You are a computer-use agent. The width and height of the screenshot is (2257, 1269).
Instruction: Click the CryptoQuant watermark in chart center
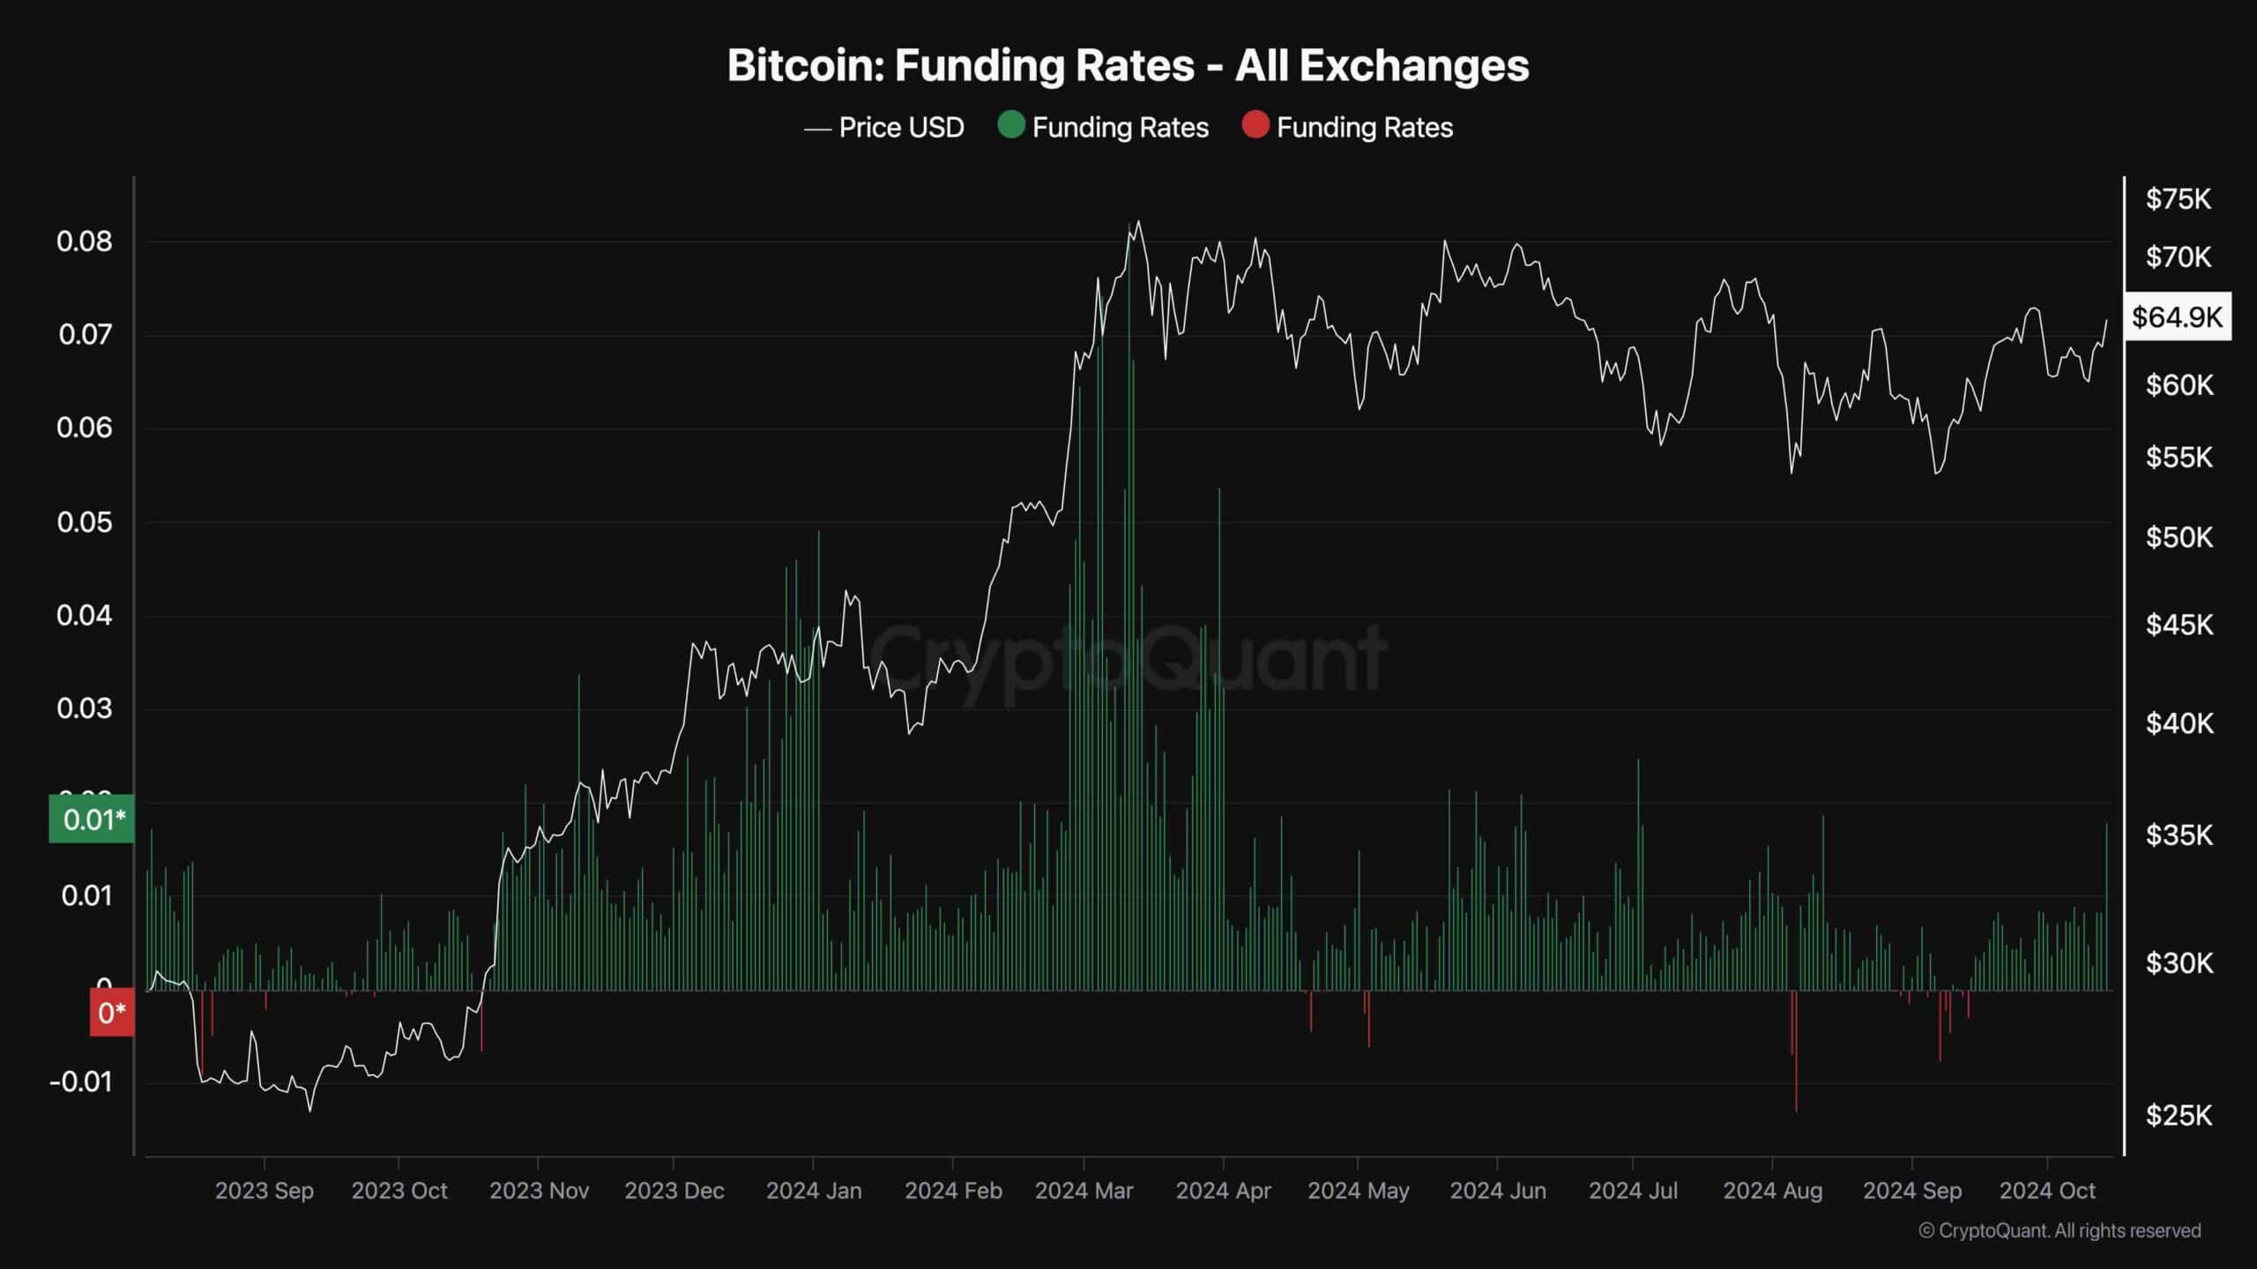click(x=1128, y=657)
